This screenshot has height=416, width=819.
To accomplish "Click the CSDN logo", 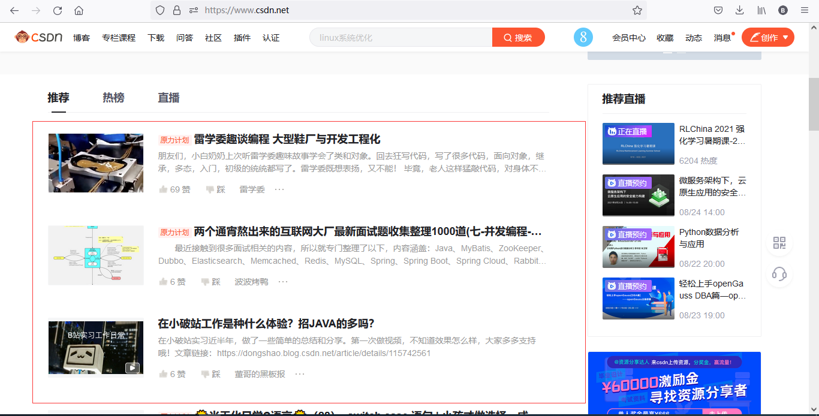I will [38, 37].
